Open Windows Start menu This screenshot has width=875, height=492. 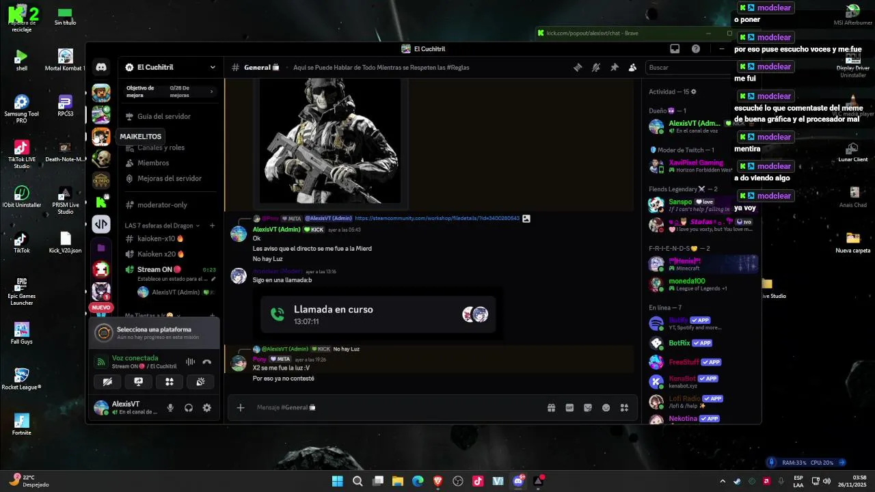[337, 481]
